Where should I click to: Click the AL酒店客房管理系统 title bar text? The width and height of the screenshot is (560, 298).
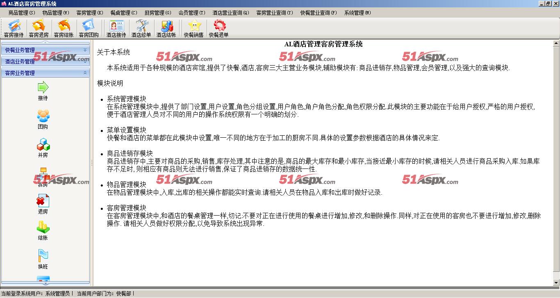(32, 4)
